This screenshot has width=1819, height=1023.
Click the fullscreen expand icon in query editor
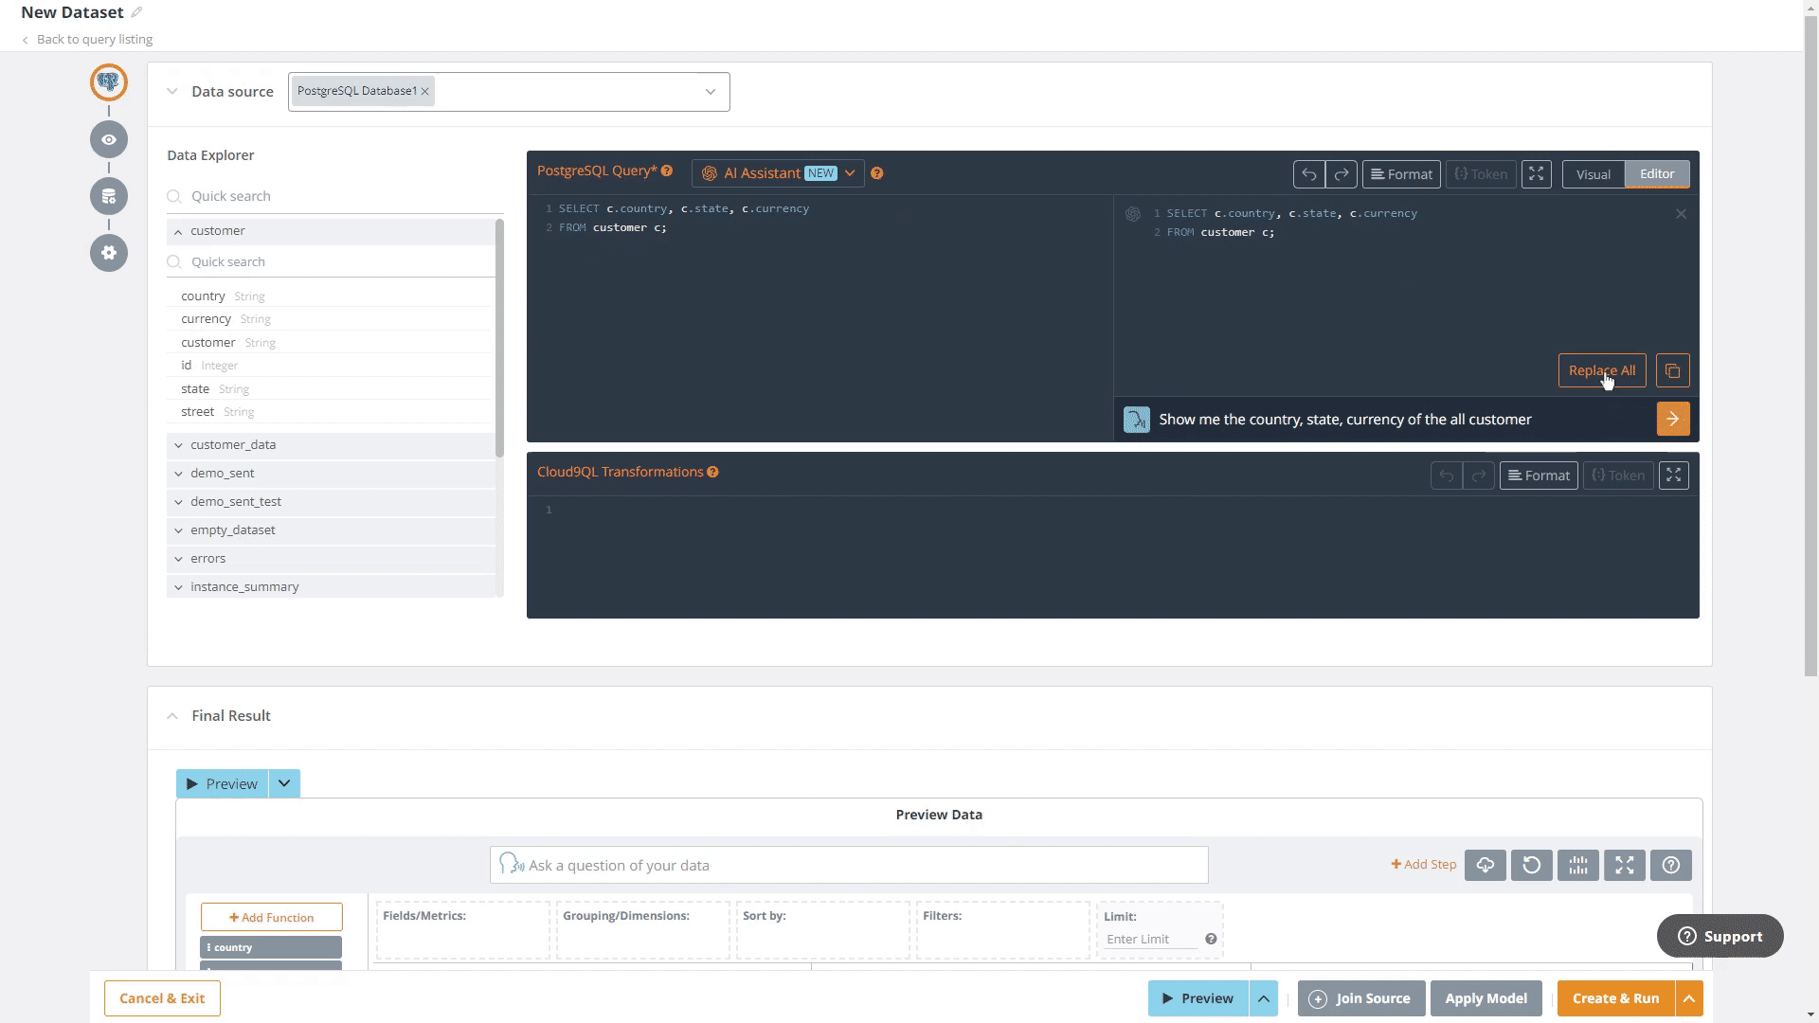(x=1537, y=173)
